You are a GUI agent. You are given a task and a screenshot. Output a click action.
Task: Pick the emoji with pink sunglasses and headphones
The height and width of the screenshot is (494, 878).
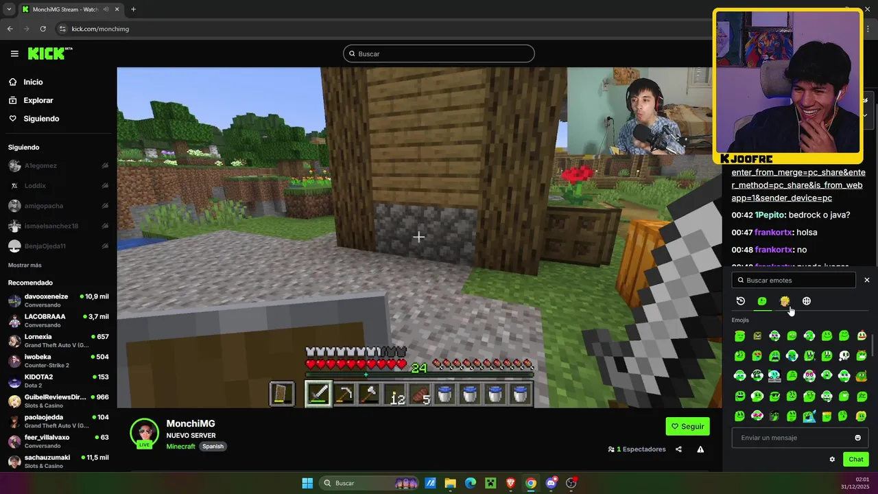click(757, 416)
